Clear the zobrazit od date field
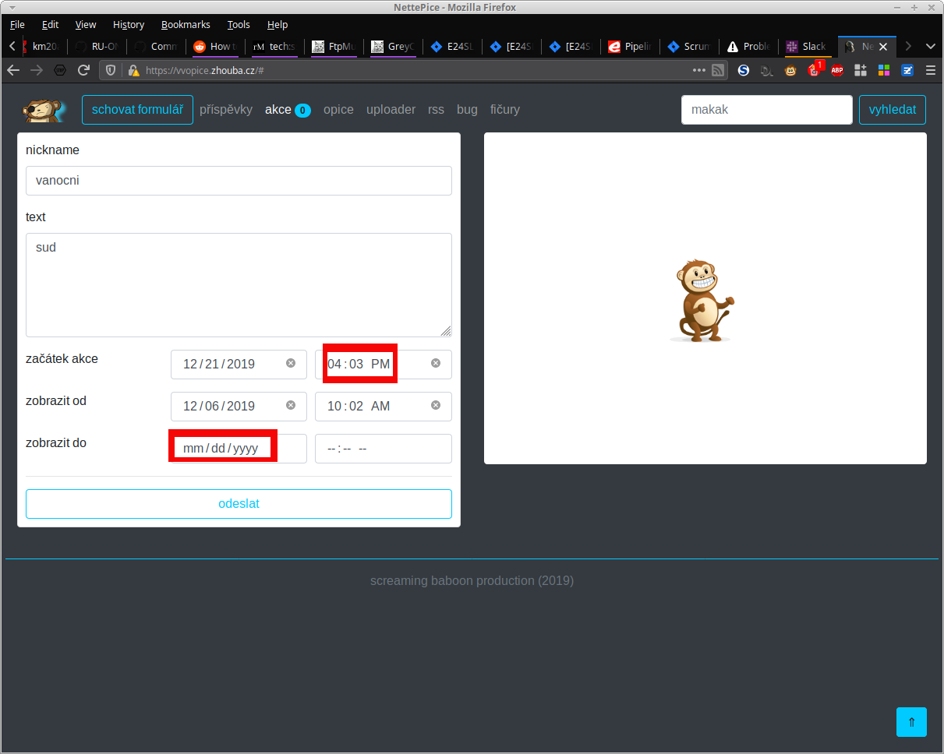This screenshot has height=754, width=944. (291, 405)
